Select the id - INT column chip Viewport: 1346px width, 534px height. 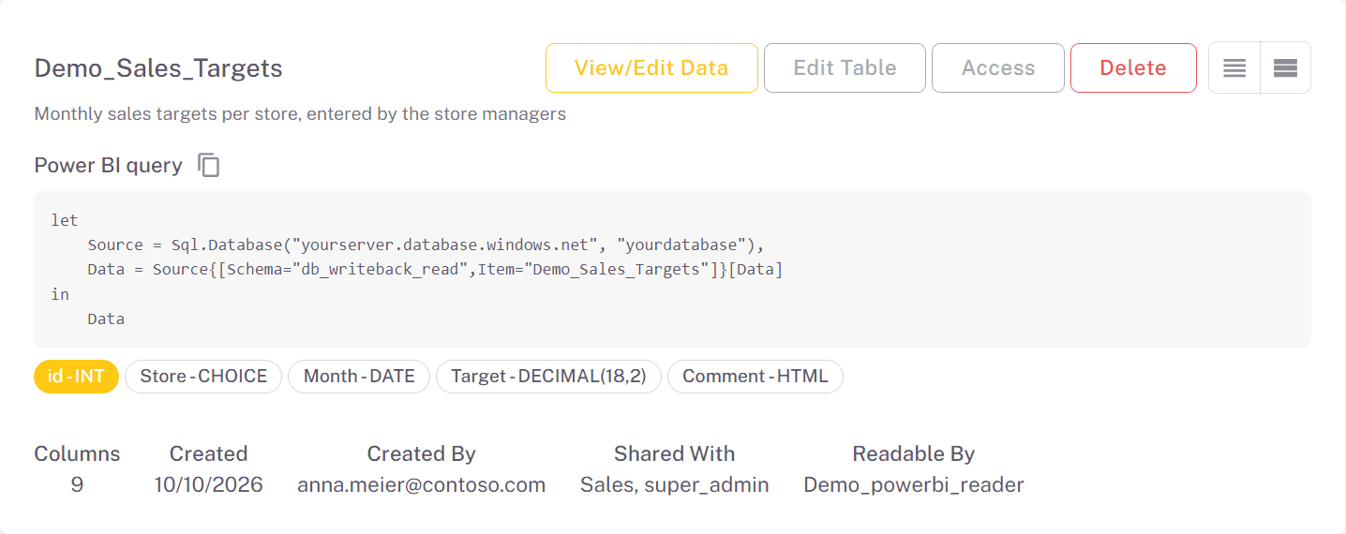pyautogui.click(x=76, y=377)
